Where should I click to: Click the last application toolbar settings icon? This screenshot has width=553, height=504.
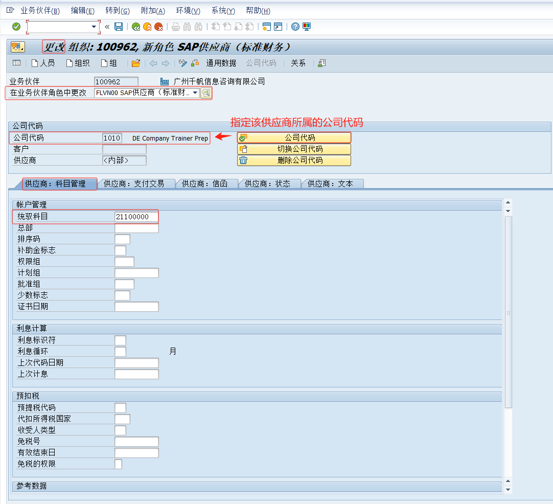click(321, 63)
